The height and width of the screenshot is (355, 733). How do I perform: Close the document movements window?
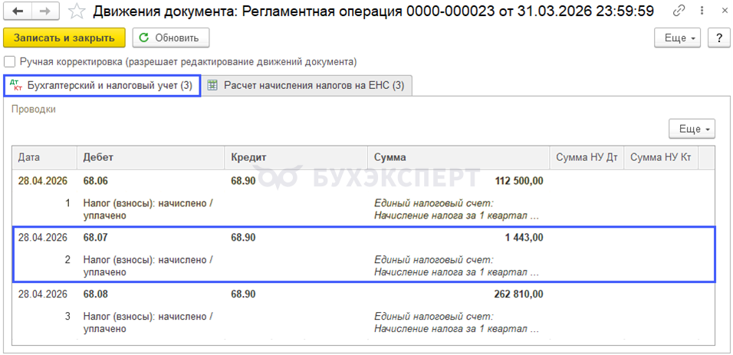point(718,12)
